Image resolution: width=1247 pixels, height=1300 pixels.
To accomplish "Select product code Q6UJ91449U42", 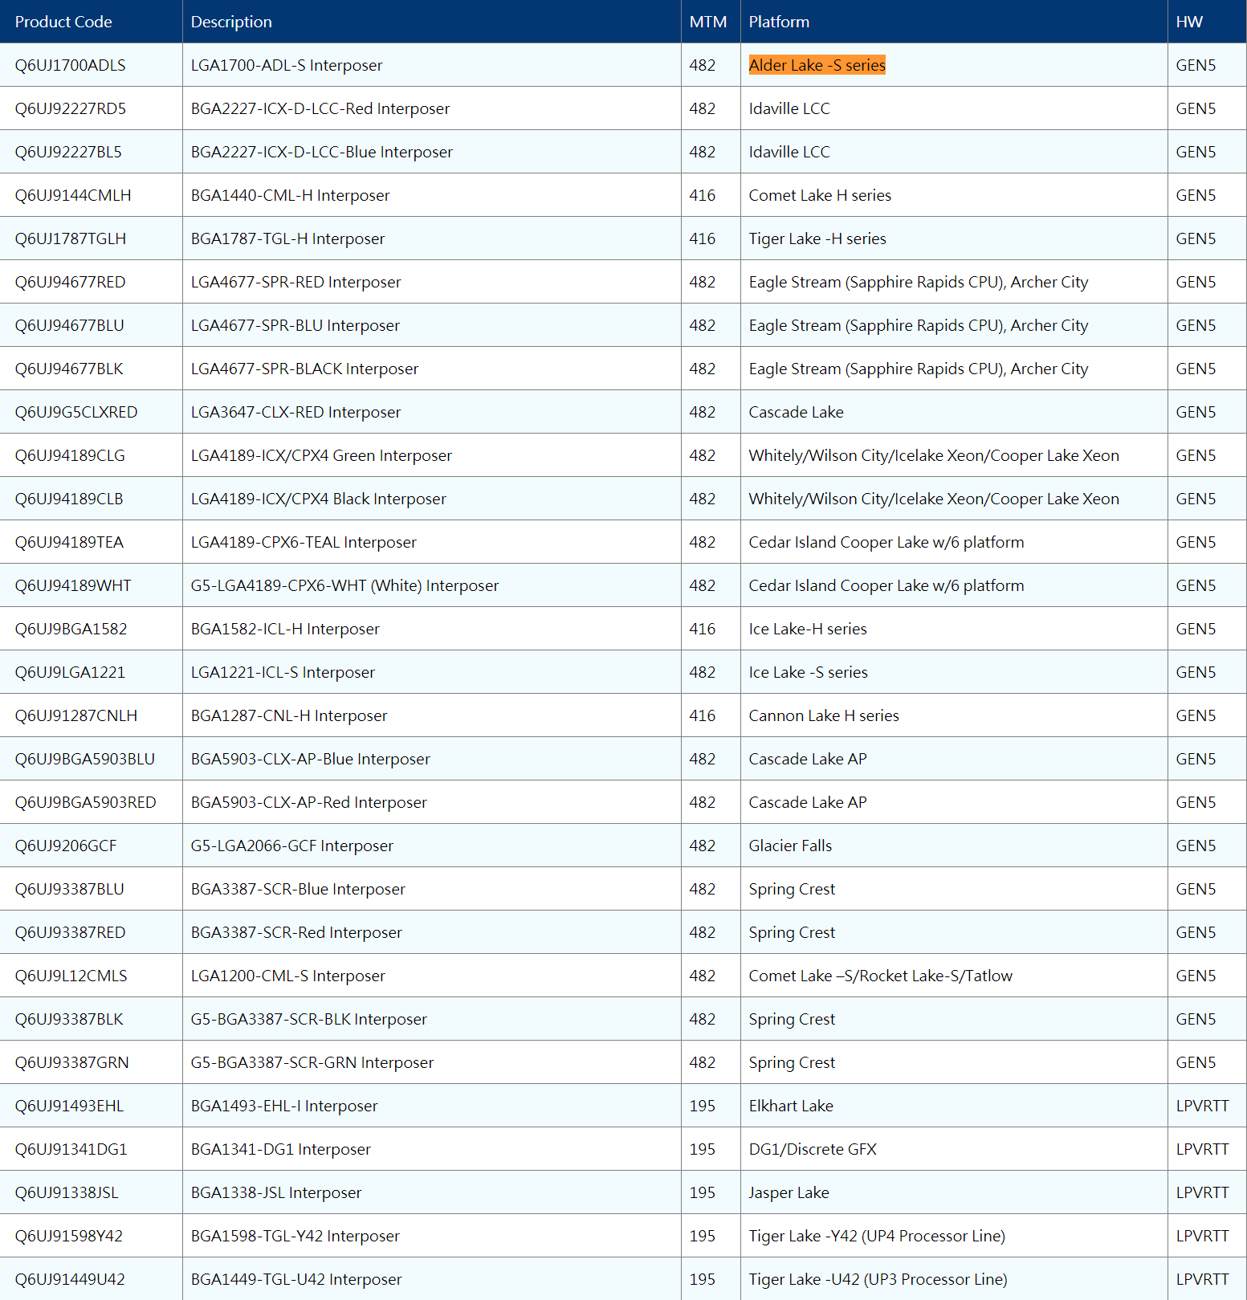I will tap(70, 1279).
